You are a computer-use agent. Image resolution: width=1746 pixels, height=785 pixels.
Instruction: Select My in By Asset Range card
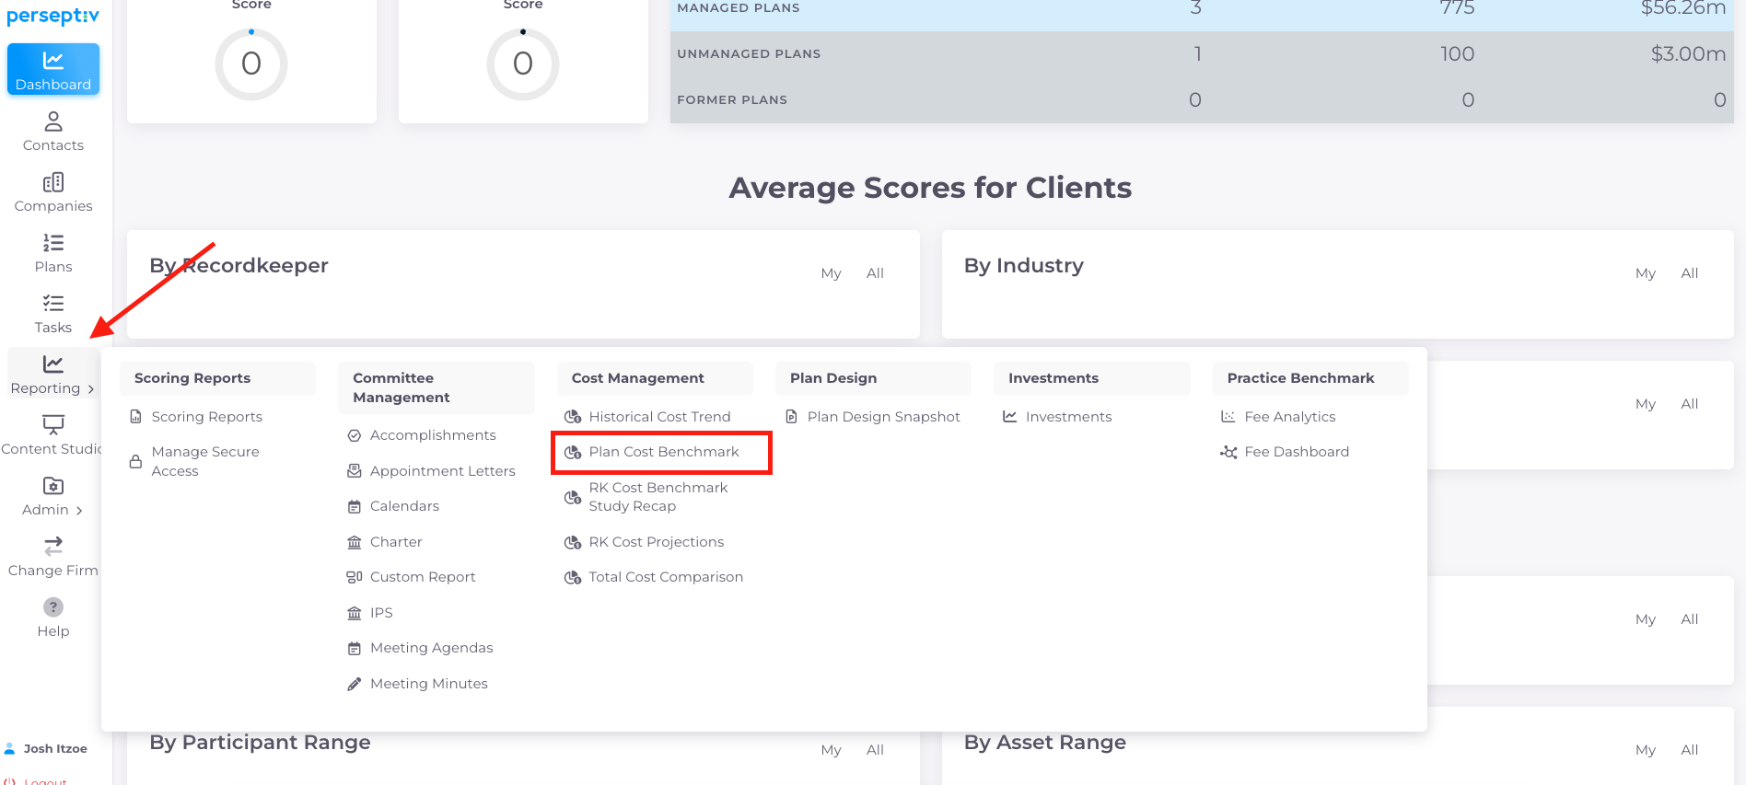1646,750
